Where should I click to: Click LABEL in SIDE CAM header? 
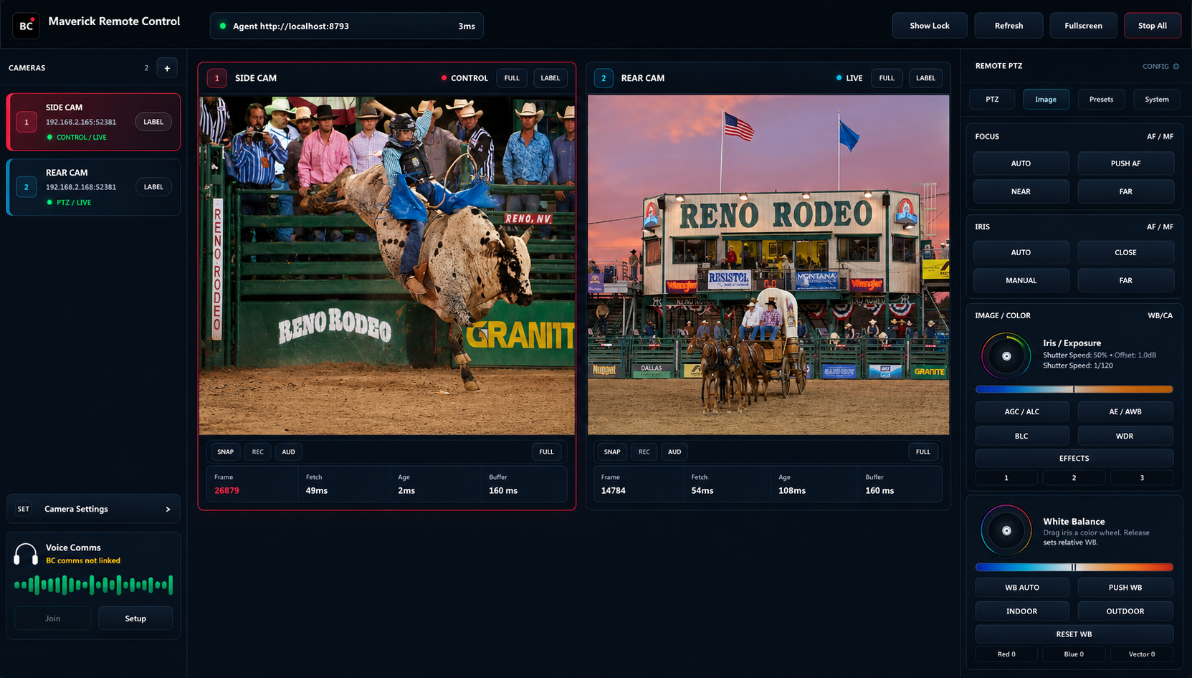(550, 78)
